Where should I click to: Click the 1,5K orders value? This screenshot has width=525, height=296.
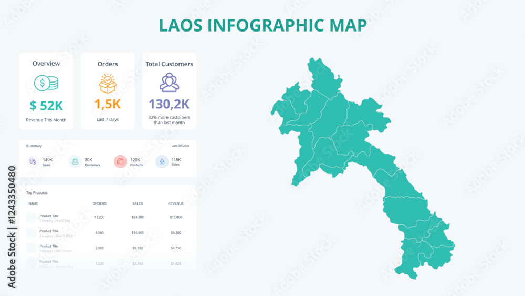tap(108, 104)
